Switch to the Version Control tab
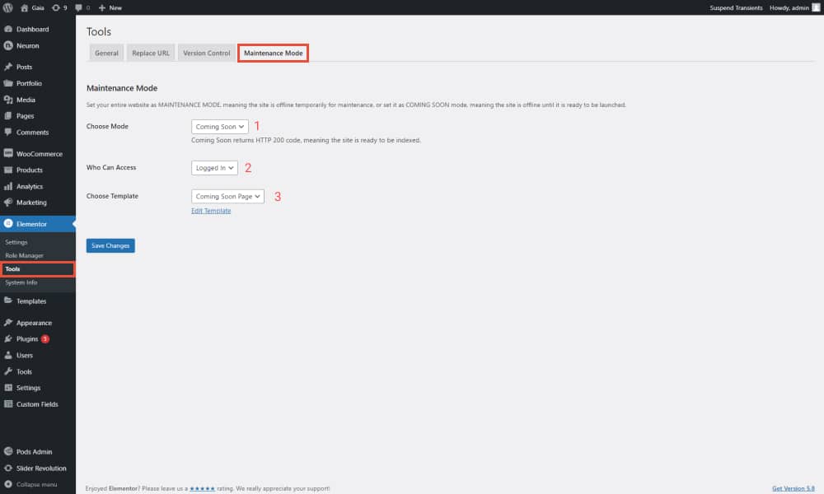The image size is (824, 494). tap(206, 53)
